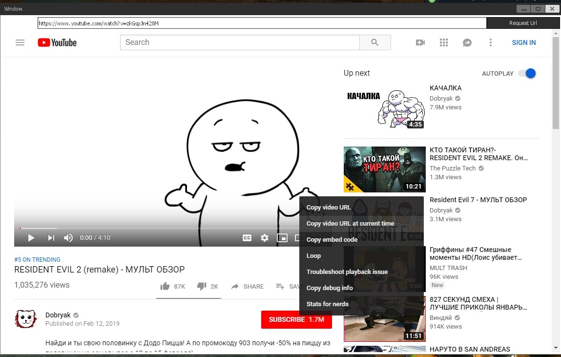Click the create video camera icon
The image size is (561, 357).
[x=420, y=42]
